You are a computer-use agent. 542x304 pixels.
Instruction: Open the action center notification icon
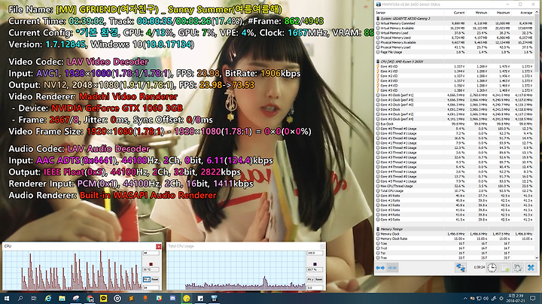click(533, 298)
